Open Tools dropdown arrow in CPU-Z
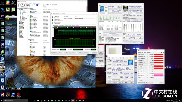Image resolution: width=182 pixels, height=102 pixels. pos(123,82)
